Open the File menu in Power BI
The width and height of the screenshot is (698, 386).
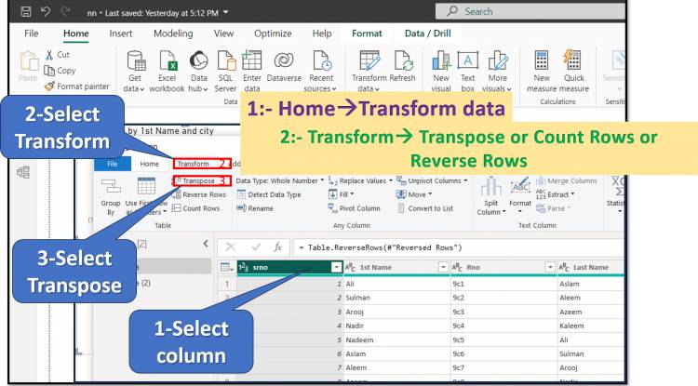[31, 33]
